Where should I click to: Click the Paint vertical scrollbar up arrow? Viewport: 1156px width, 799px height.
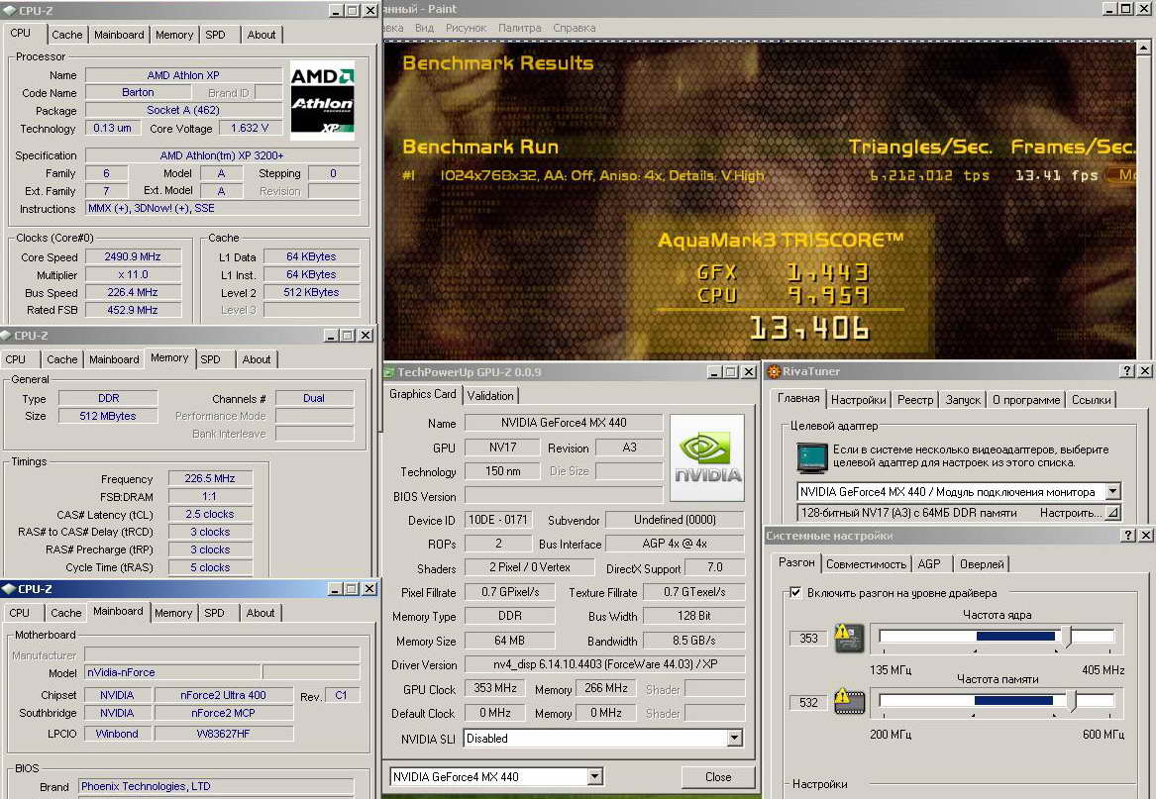[x=1143, y=48]
